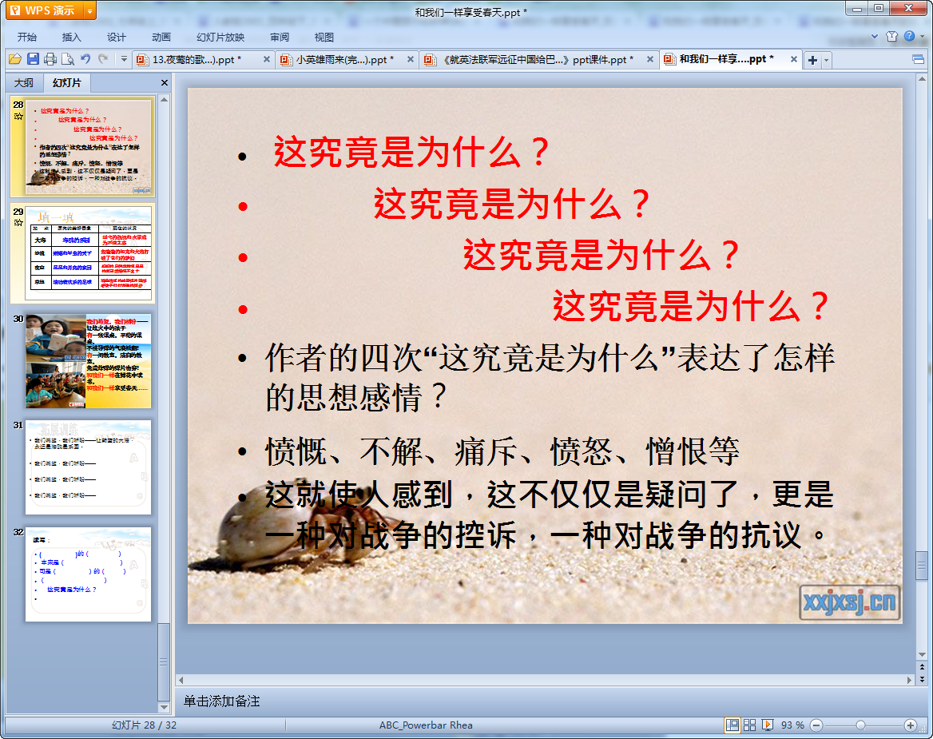This screenshot has width=933, height=739.
Task: Add a new document tab with plus button
Action: [812, 60]
